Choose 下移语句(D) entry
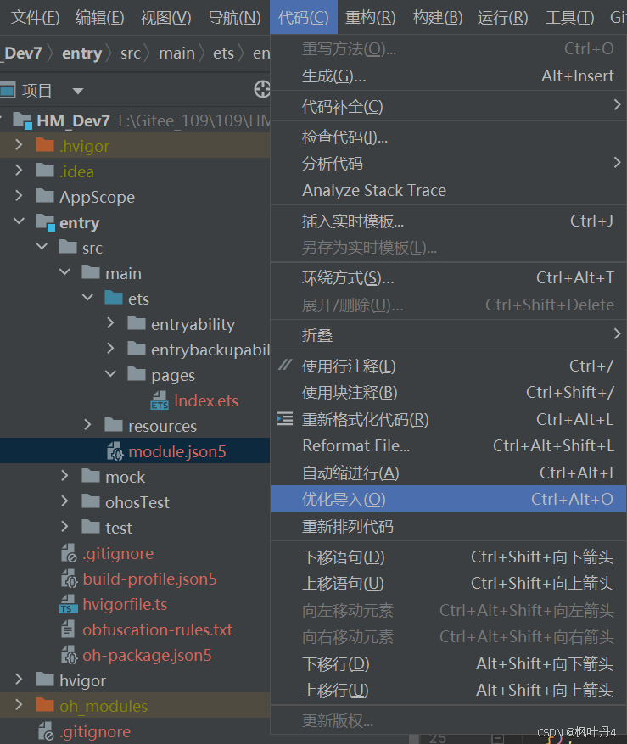Image resolution: width=627 pixels, height=744 pixels. pyautogui.click(x=449, y=557)
